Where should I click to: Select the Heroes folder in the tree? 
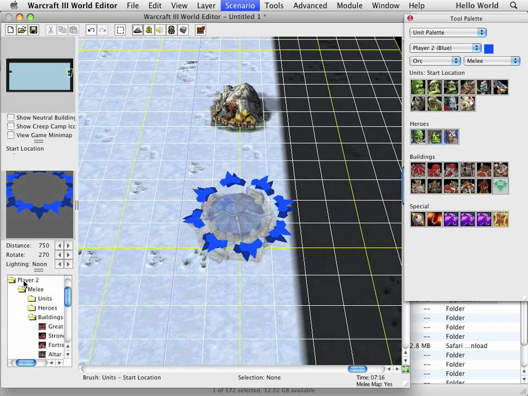(47, 308)
